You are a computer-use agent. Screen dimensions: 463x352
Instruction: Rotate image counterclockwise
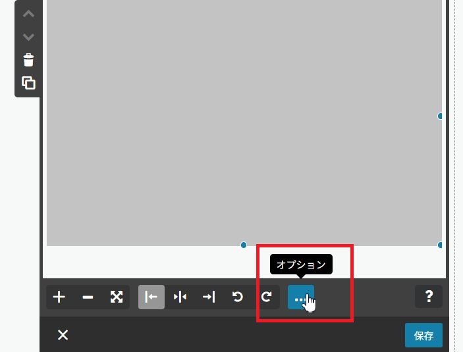(x=237, y=297)
